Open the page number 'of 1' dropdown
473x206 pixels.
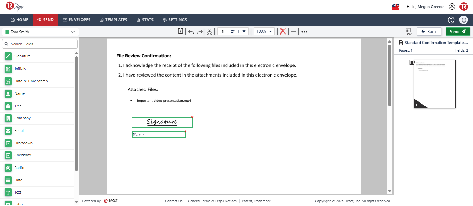point(238,31)
